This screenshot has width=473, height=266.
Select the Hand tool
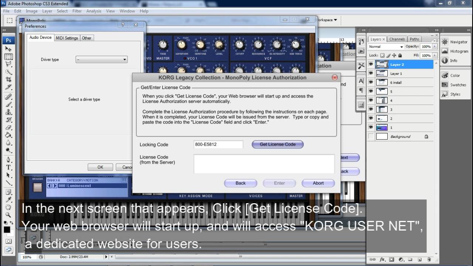8,207
